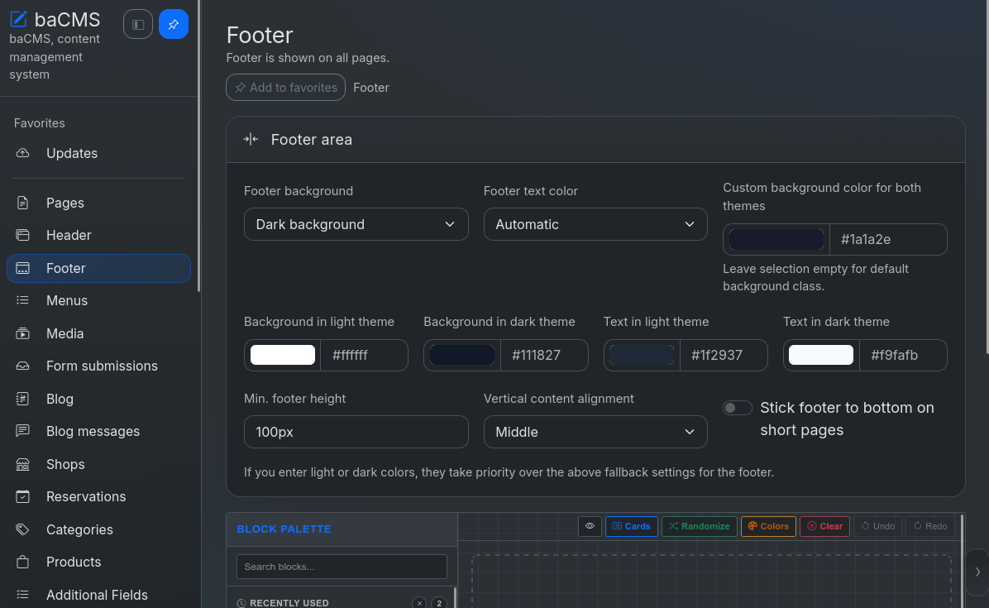Screen dimensions: 989x608
Task: Click the Add to favorites button
Action: 286,88
